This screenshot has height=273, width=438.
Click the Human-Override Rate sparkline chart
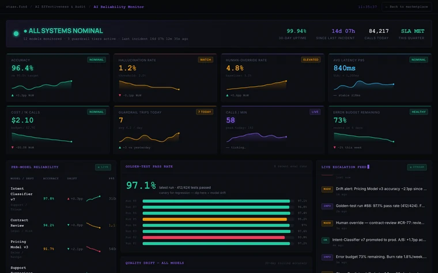pyautogui.click(x=256, y=85)
